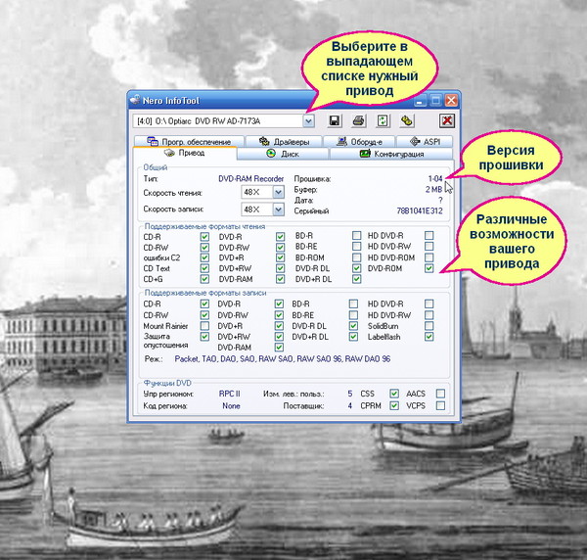The height and width of the screenshot is (560, 587).
Task: Click the Save (floppy disk) toolbar icon
Action: (335, 120)
